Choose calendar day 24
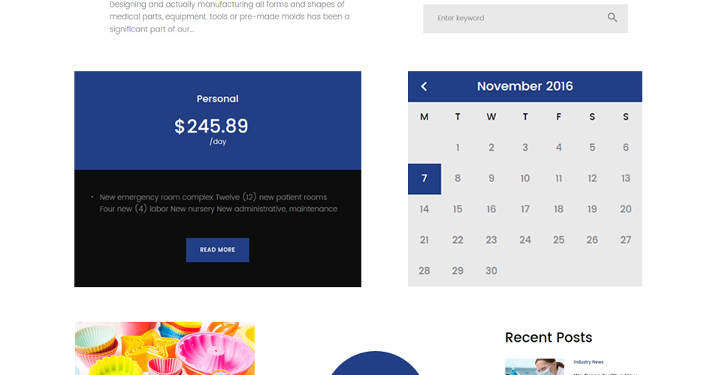The image size is (725, 375). [x=525, y=240]
